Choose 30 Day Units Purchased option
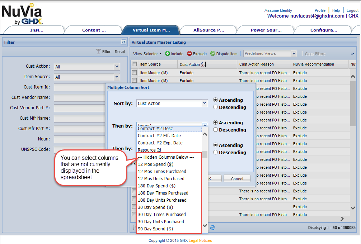Viewport: 361px width, 244px height. [169, 221]
